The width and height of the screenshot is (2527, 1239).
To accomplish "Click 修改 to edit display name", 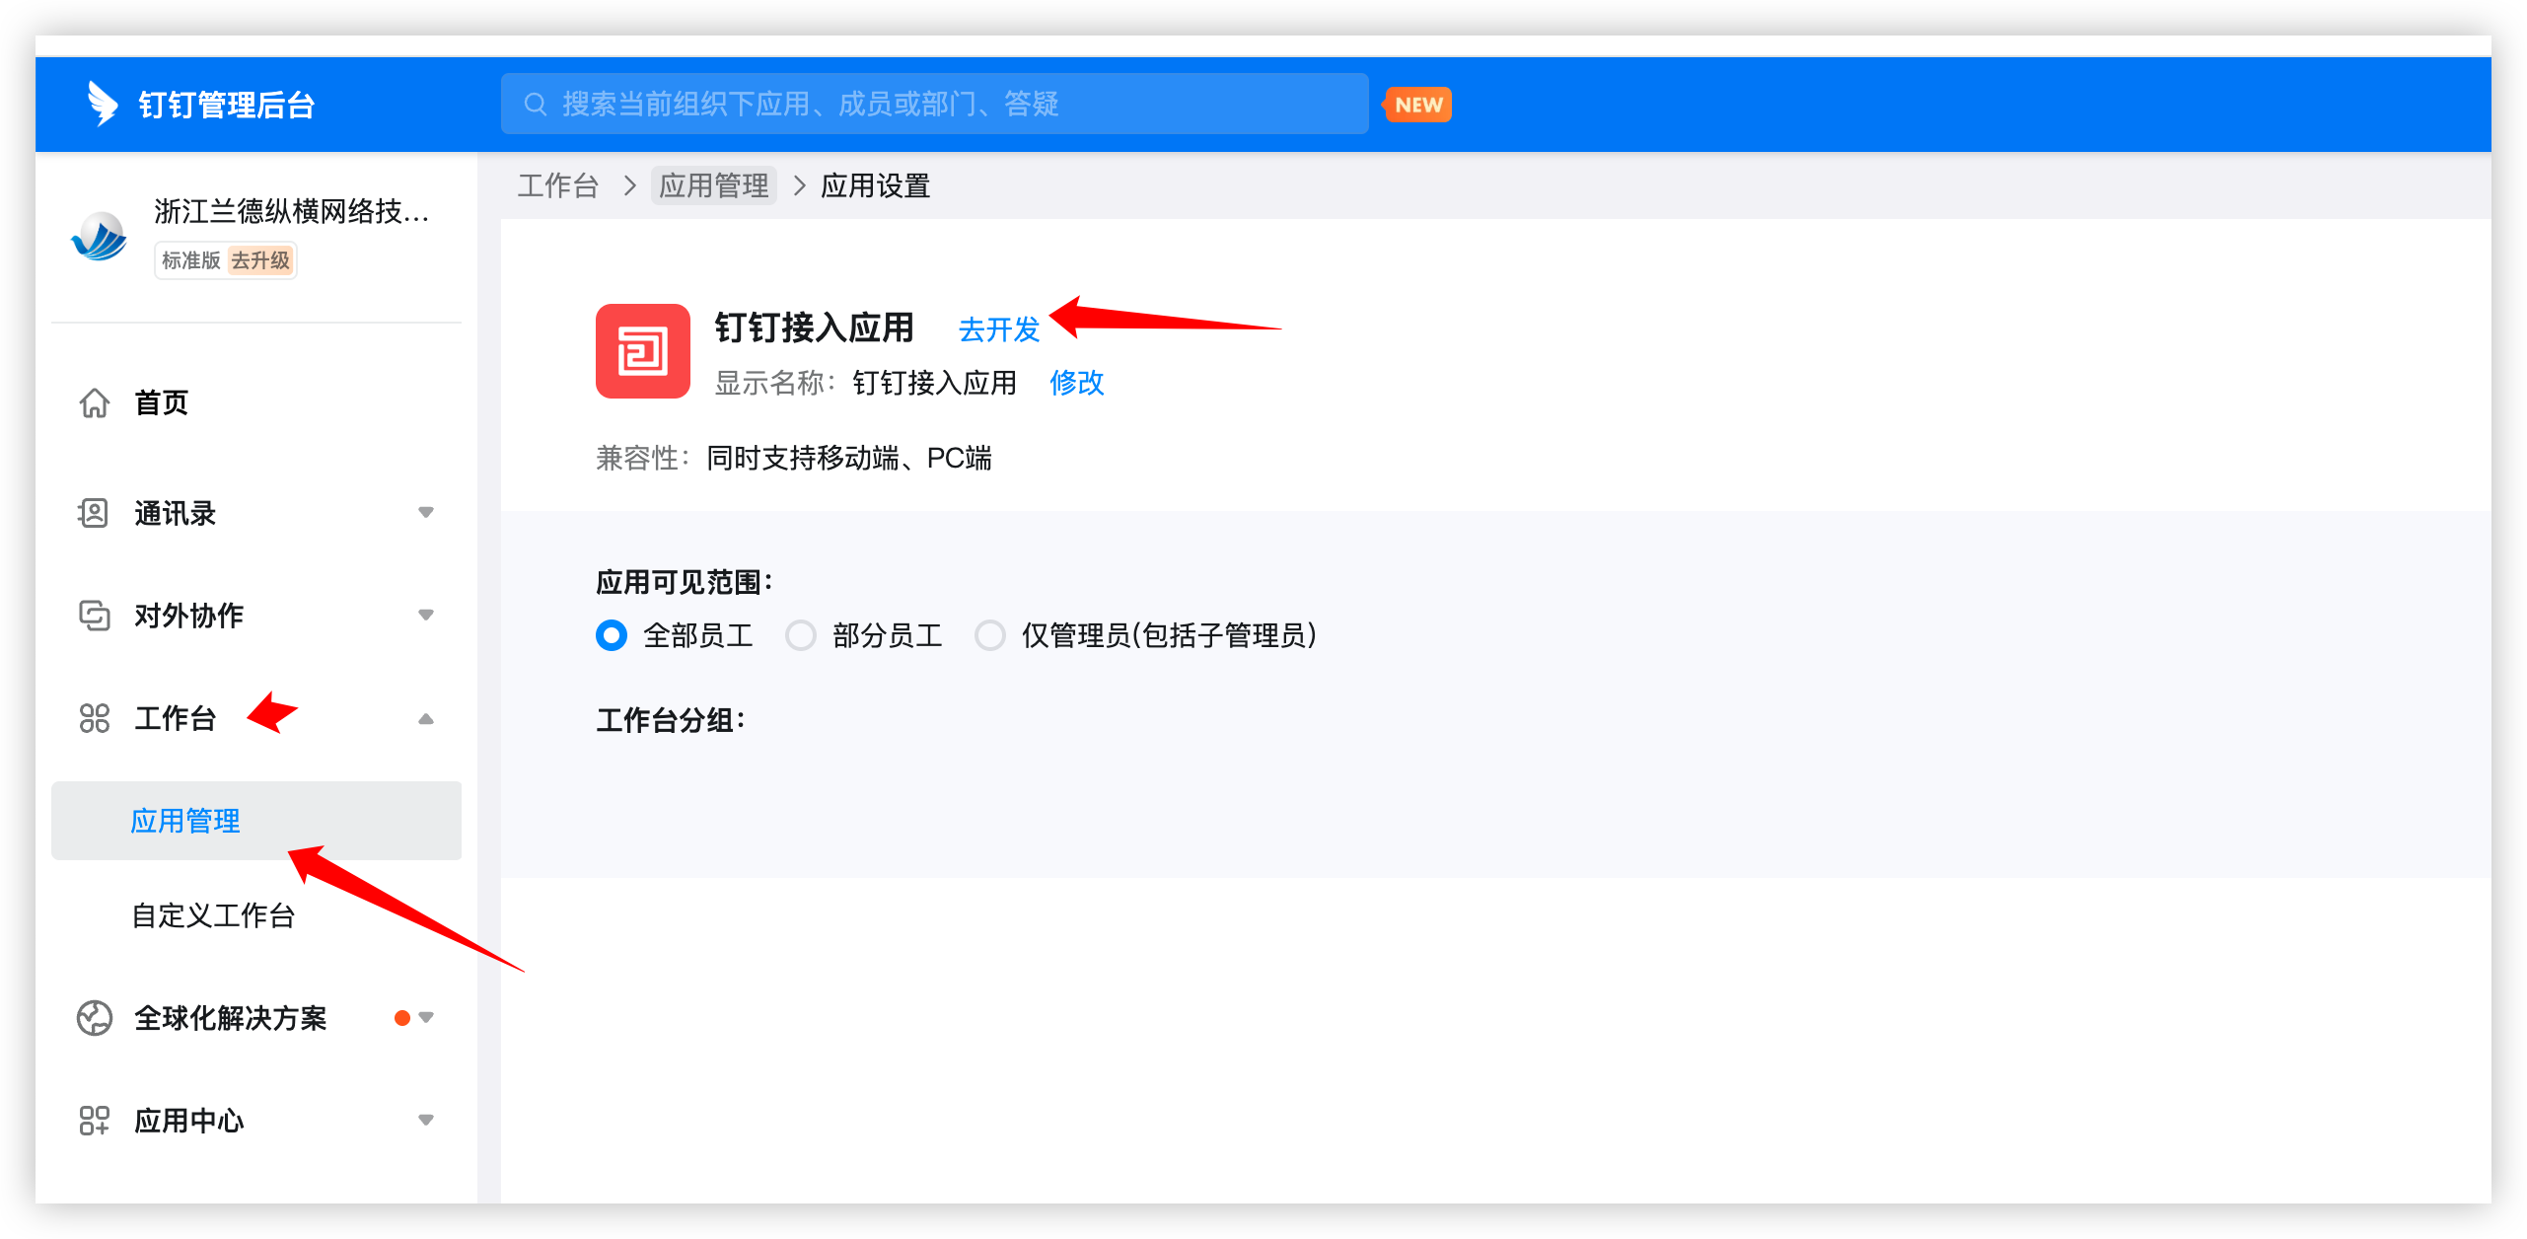I will coord(1077,383).
